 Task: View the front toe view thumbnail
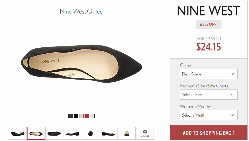(x=127, y=133)
